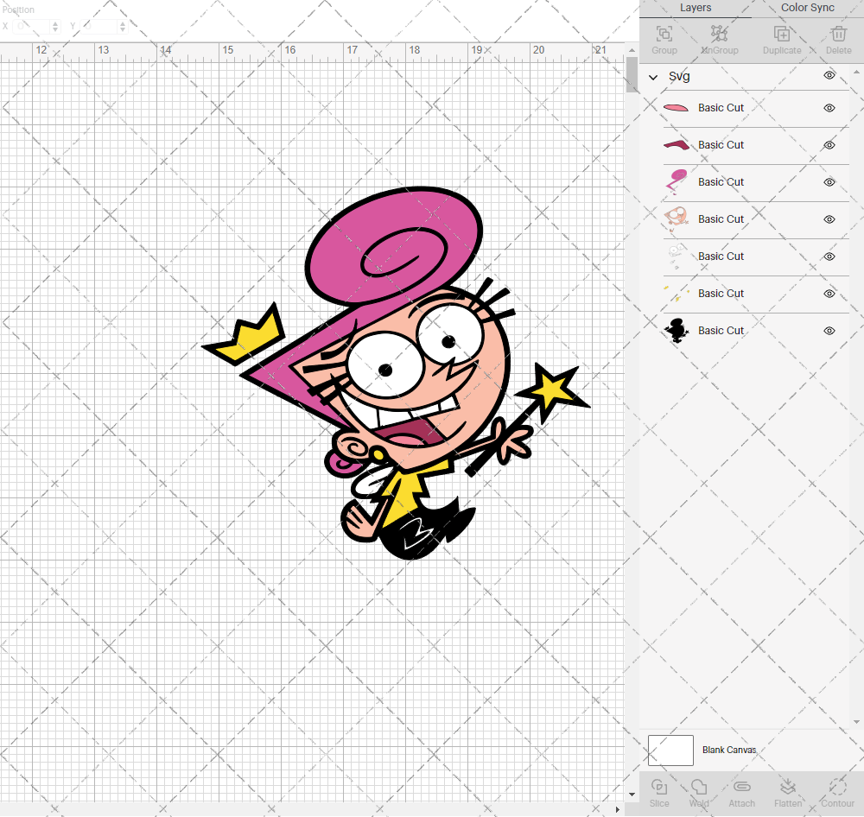Viewport: 864px width, 817px height.
Task: Hide the white eyes Basic Cut layer
Action: click(x=829, y=256)
